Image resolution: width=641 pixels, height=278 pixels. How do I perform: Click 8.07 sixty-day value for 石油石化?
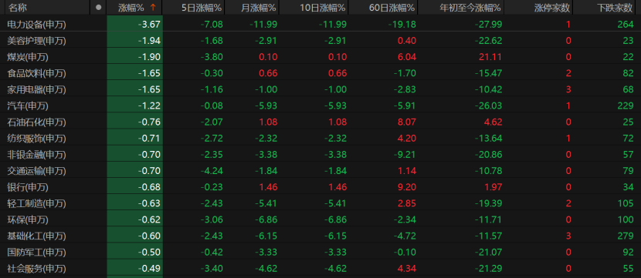408,122
